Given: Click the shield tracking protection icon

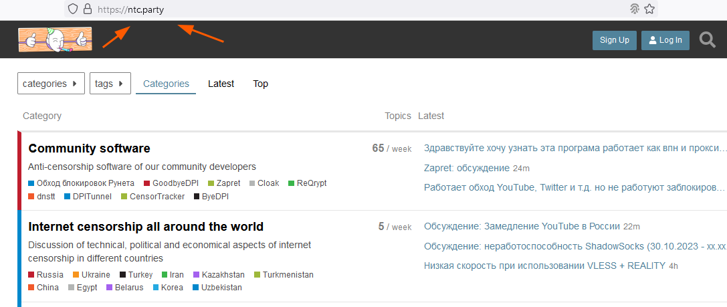Looking at the screenshot, I should tap(74, 9).
